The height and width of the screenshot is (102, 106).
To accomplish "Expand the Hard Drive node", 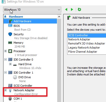I will point(10,64).
